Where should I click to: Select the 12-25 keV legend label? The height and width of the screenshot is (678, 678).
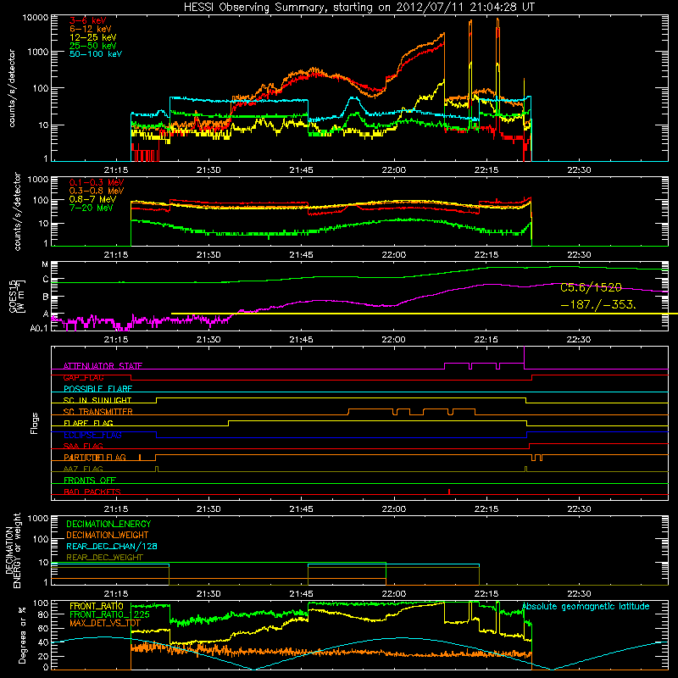pyautogui.click(x=93, y=37)
